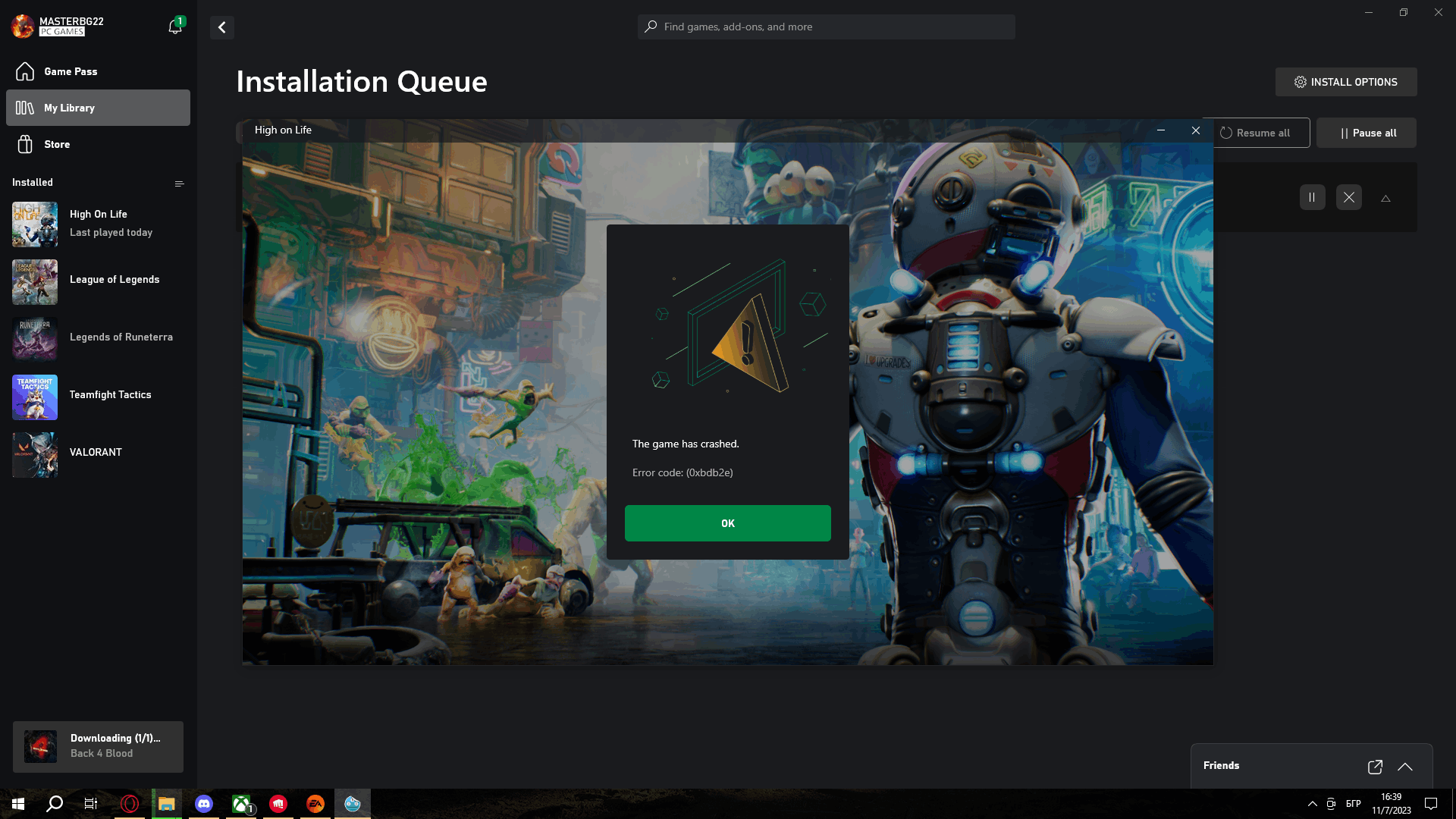The width and height of the screenshot is (1456, 819).
Task: Pause the queued download item
Action: 1312,197
